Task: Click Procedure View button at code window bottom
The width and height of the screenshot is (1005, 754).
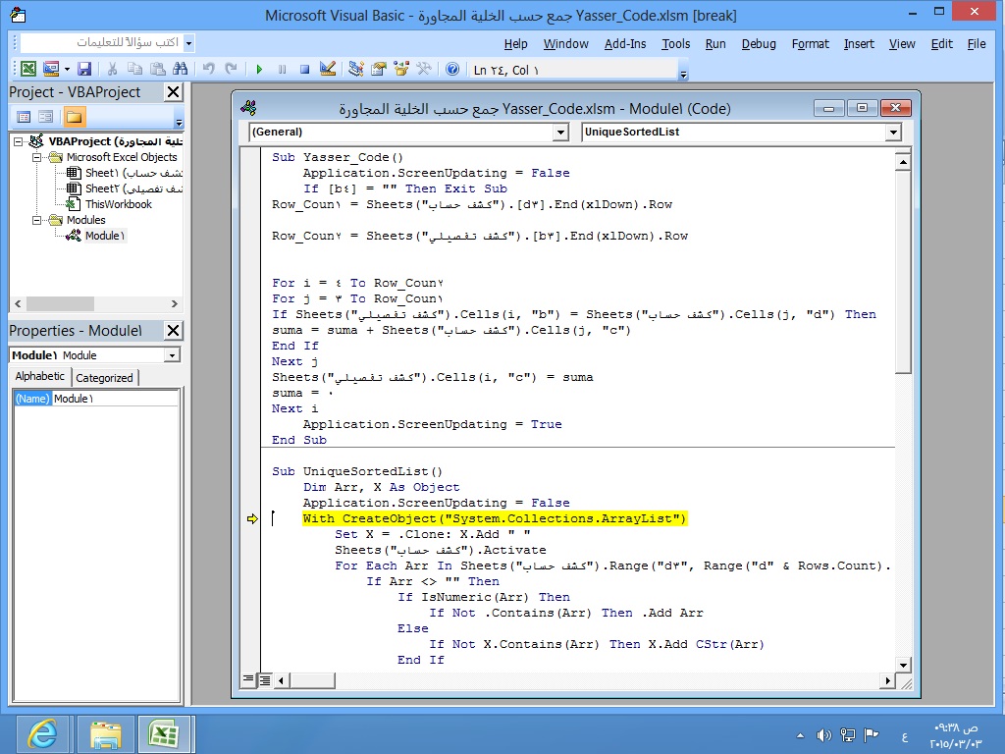Action: pos(248,679)
